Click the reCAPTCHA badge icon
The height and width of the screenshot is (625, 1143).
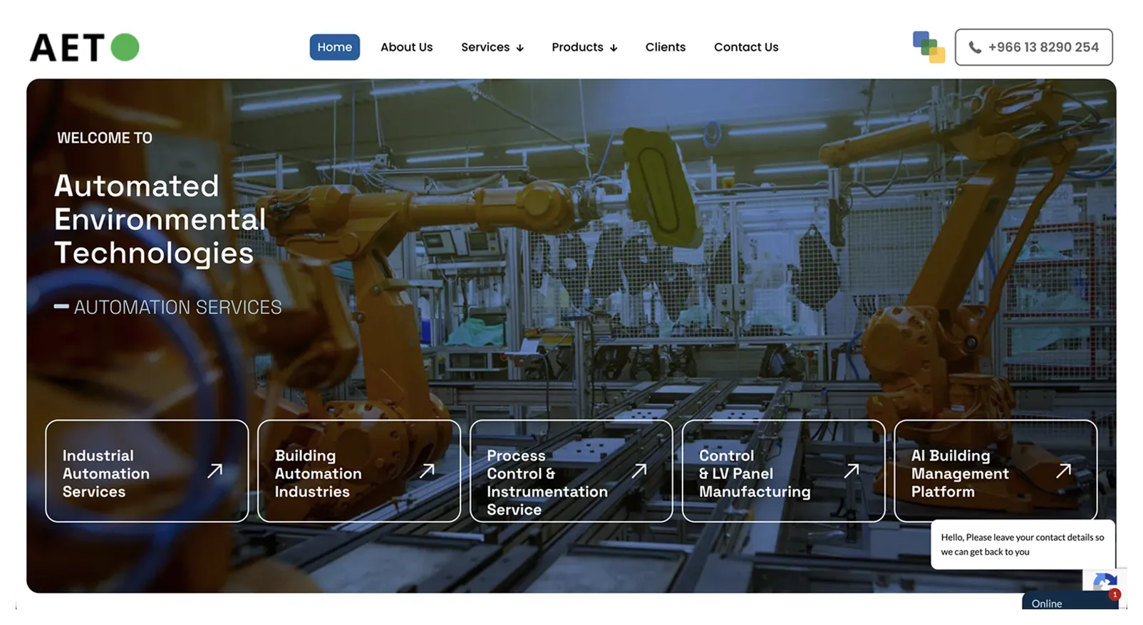click(x=1104, y=582)
